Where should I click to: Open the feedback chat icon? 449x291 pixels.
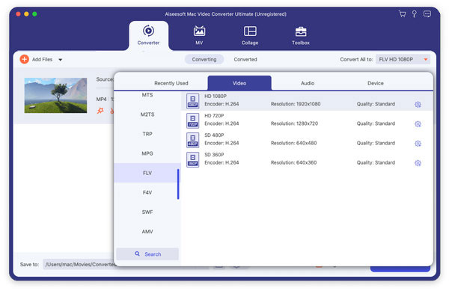pos(427,14)
